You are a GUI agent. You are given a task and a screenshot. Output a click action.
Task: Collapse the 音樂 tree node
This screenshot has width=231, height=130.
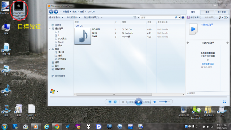point(50,49)
